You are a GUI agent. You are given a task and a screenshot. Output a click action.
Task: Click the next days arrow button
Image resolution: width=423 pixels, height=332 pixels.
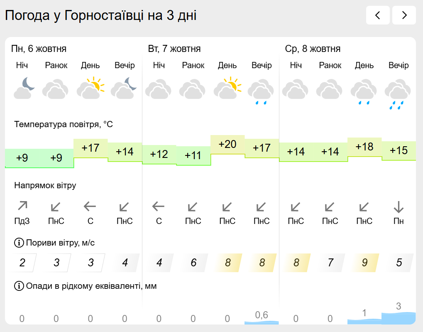pos(404,15)
